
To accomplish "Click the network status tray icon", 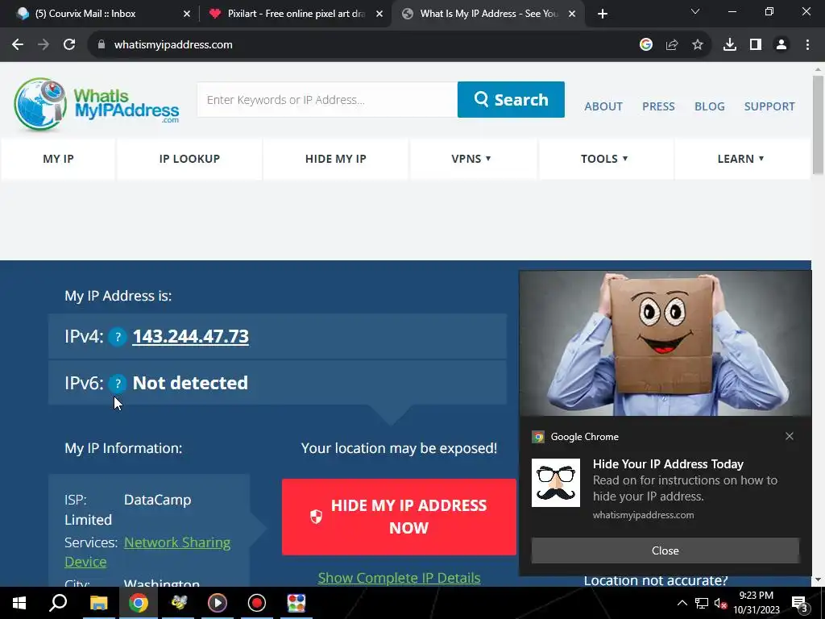I will (702, 603).
